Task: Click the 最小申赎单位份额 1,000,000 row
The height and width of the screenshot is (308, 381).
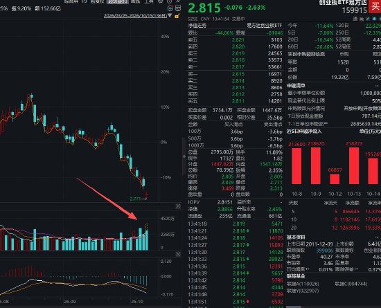Action: (x=334, y=93)
